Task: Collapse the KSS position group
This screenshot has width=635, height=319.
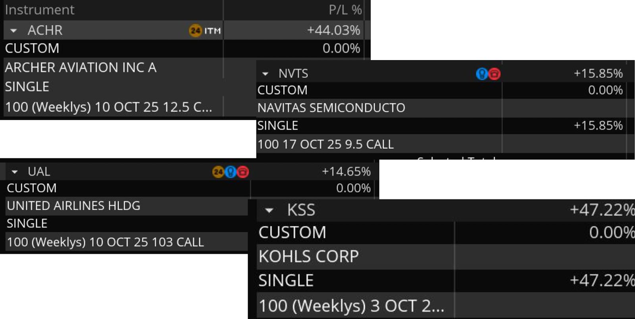Action: point(269,211)
